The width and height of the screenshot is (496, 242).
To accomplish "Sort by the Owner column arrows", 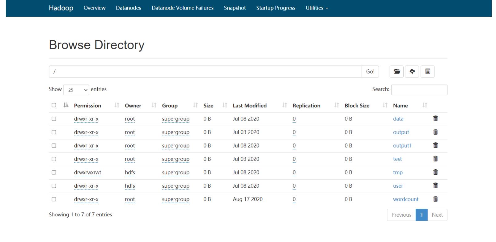I will [154, 105].
